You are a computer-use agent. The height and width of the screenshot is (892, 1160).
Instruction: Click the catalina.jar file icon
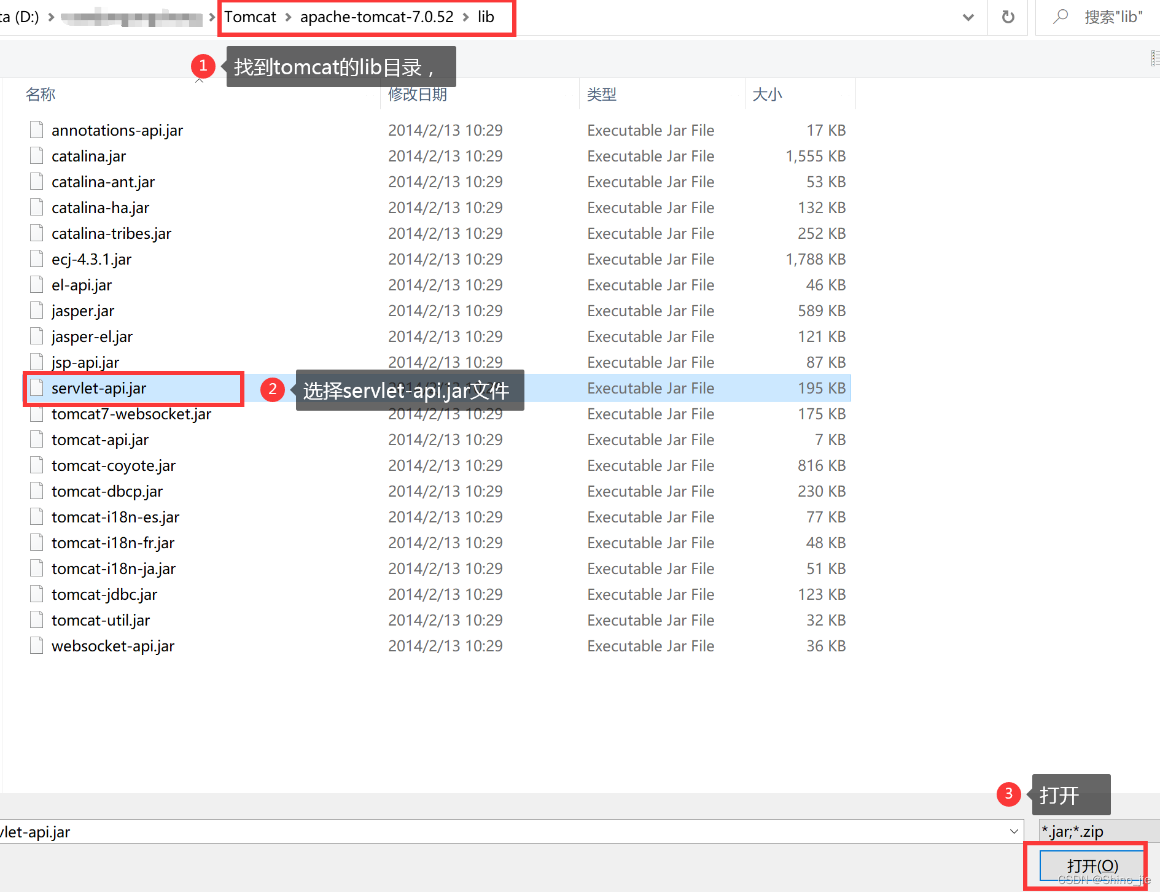pos(36,155)
